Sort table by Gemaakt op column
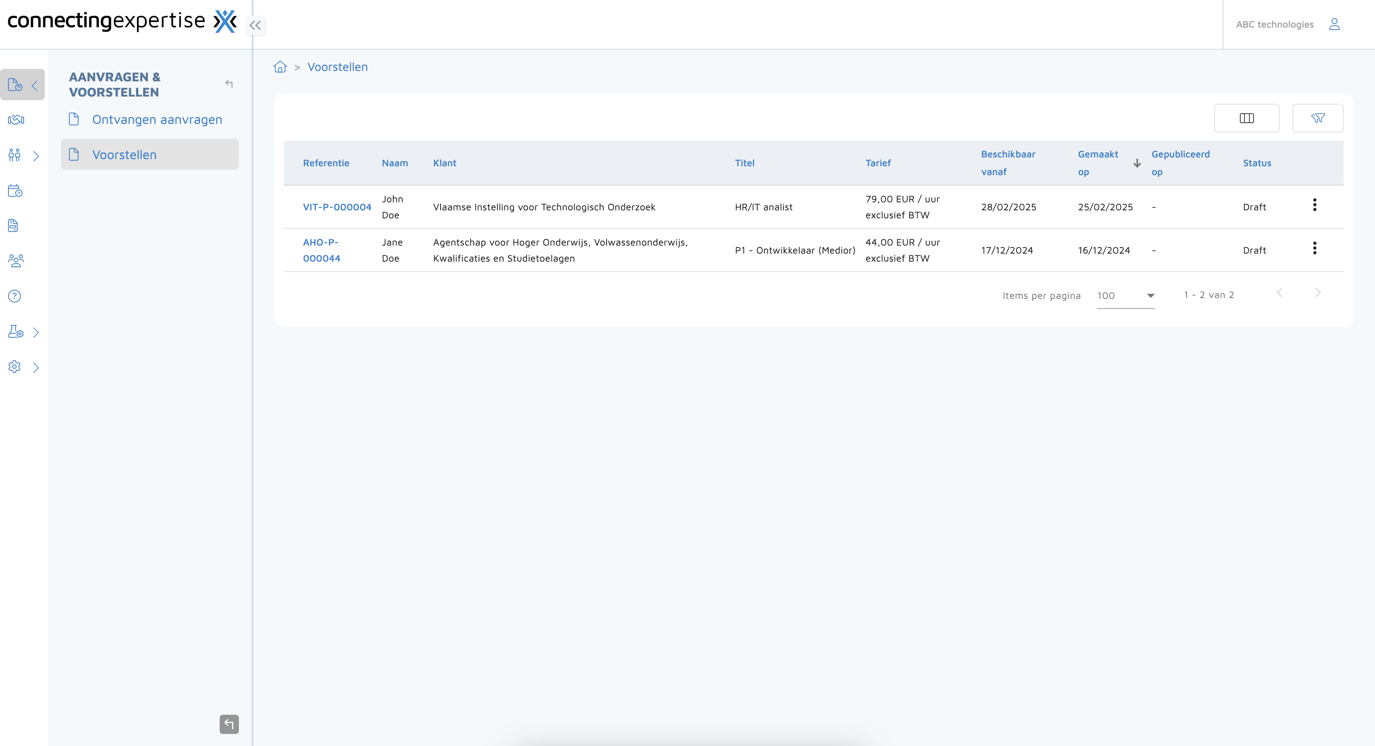The height and width of the screenshot is (746, 1375). [x=1098, y=163]
